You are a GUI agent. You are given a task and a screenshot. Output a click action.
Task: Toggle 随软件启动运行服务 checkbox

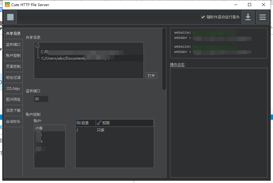tap(203, 17)
